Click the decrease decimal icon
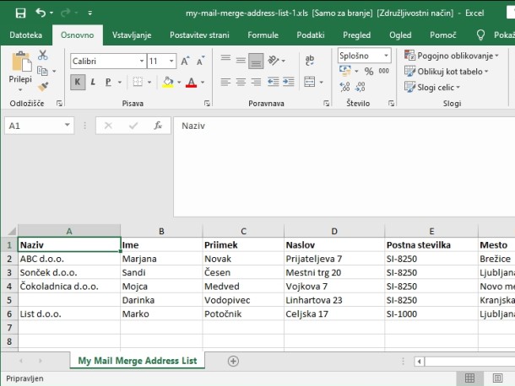The height and width of the screenshot is (386, 515). coord(360,87)
